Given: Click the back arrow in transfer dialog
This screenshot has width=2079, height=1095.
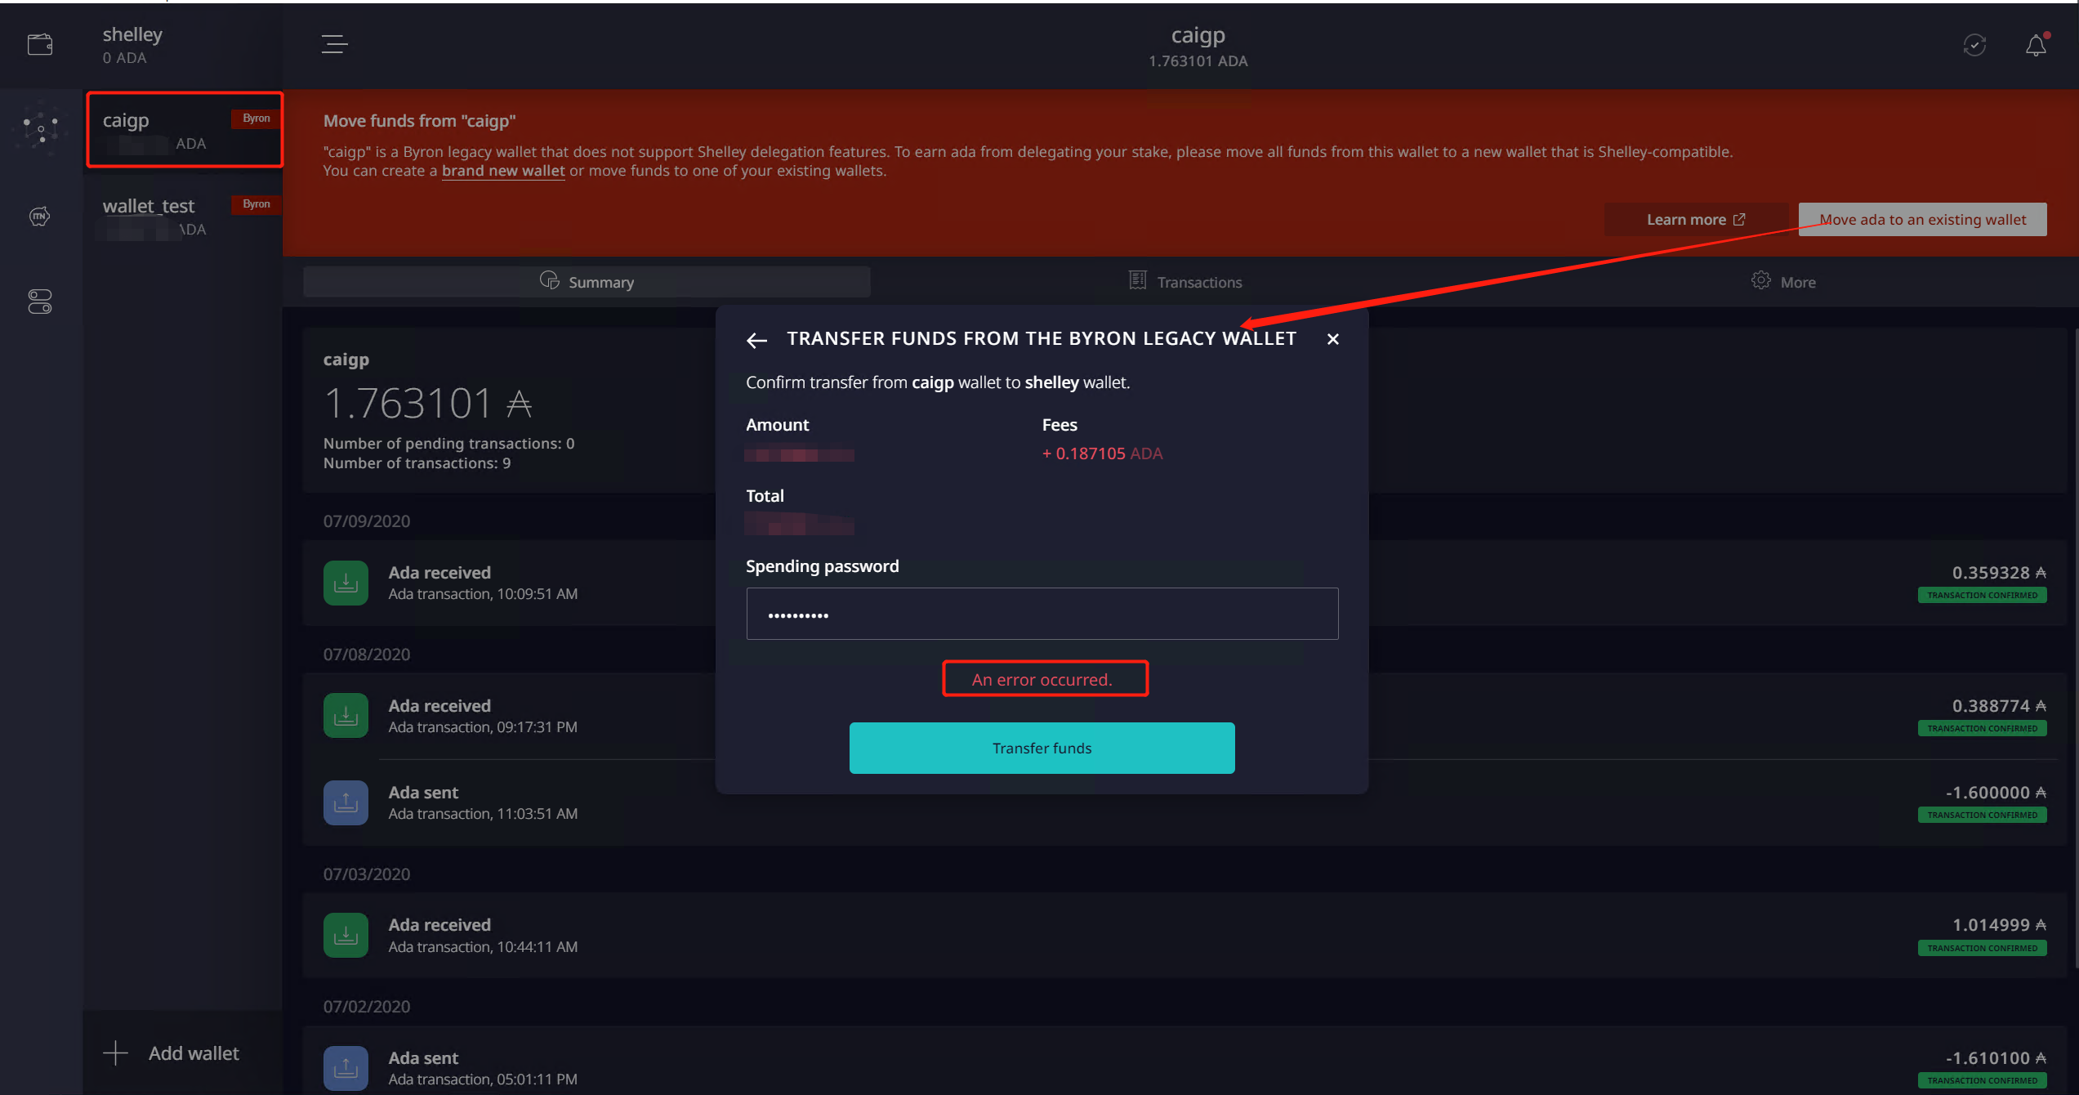Looking at the screenshot, I should [x=756, y=340].
